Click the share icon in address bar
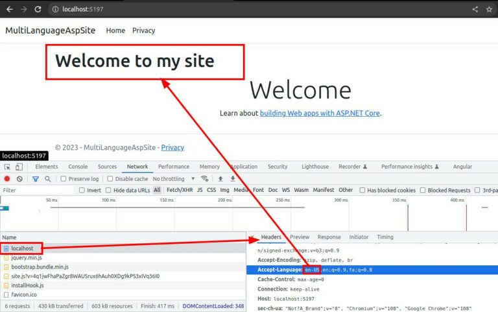Image resolution: width=498 pixels, height=312 pixels. (475, 9)
